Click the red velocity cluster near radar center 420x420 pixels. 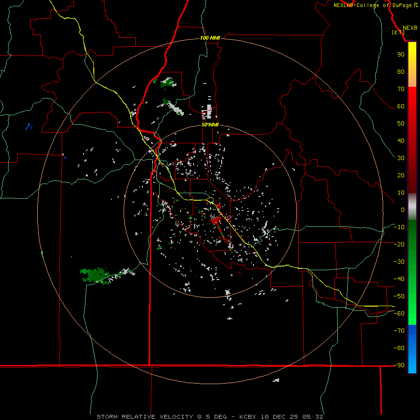[216, 221]
